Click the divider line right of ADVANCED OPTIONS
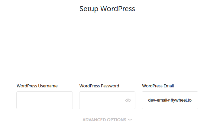This screenshot has width=220, height=140. (x=168, y=120)
